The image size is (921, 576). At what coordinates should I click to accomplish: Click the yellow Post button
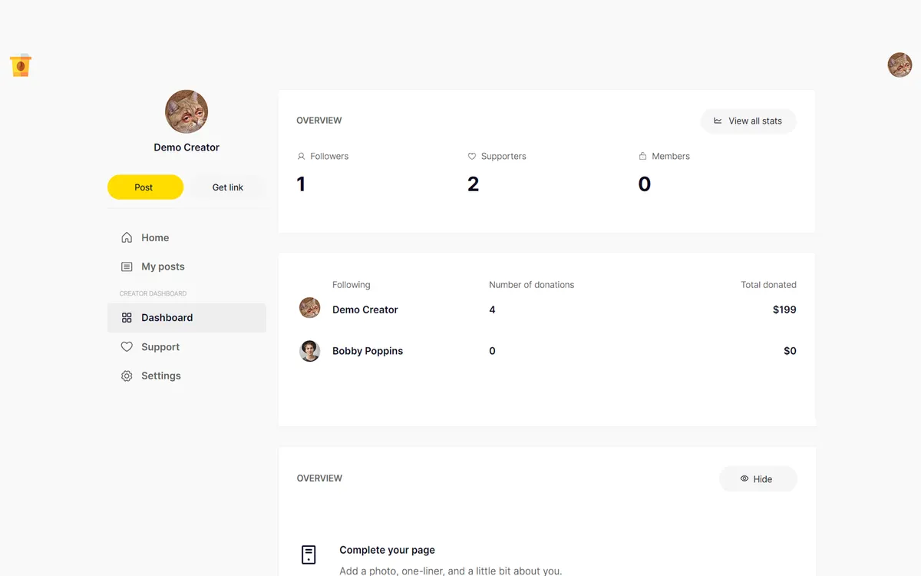click(145, 187)
